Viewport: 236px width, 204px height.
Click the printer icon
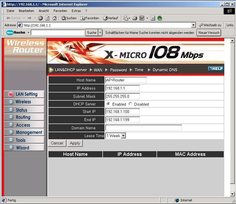coord(135,18)
